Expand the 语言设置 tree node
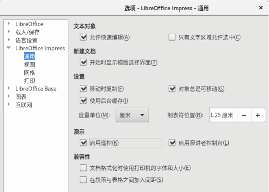 coord(9,40)
